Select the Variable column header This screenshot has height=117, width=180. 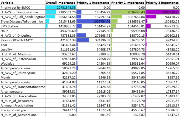tap(7, 3)
